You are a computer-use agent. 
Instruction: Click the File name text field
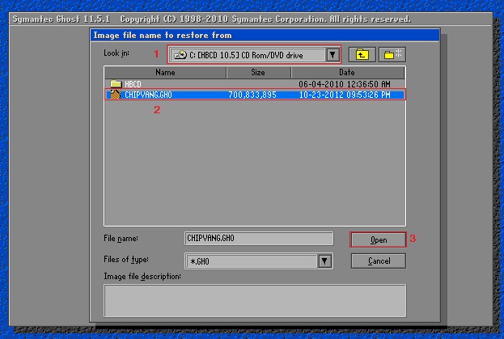[x=259, y=239]
